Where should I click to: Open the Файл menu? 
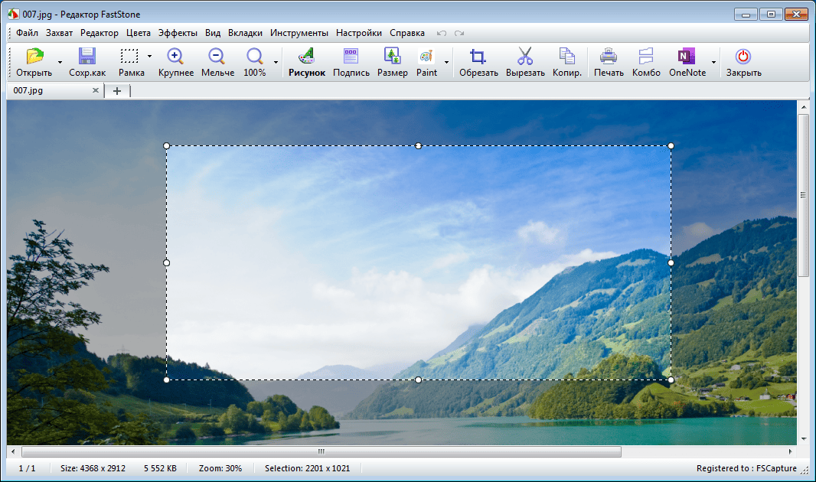27,33
